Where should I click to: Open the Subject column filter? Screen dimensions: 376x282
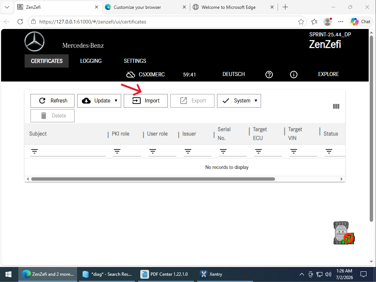point(35,151)
